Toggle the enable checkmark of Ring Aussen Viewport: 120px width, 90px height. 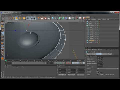[x=98, y=40]
